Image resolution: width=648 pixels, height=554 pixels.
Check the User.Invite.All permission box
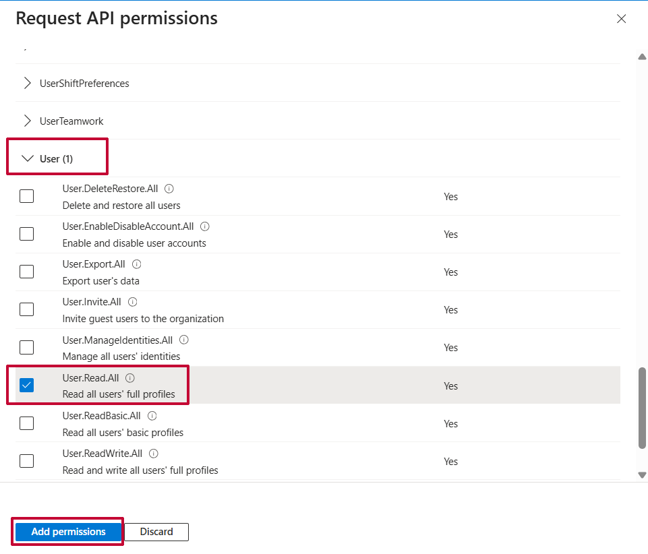[x=27, y=310]
